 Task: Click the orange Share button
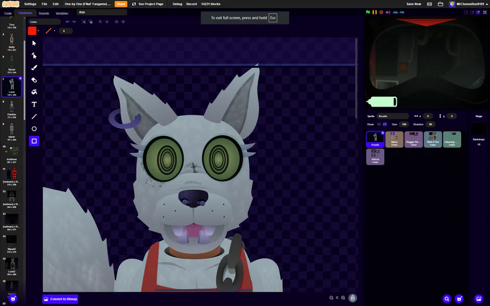point(121,4)
